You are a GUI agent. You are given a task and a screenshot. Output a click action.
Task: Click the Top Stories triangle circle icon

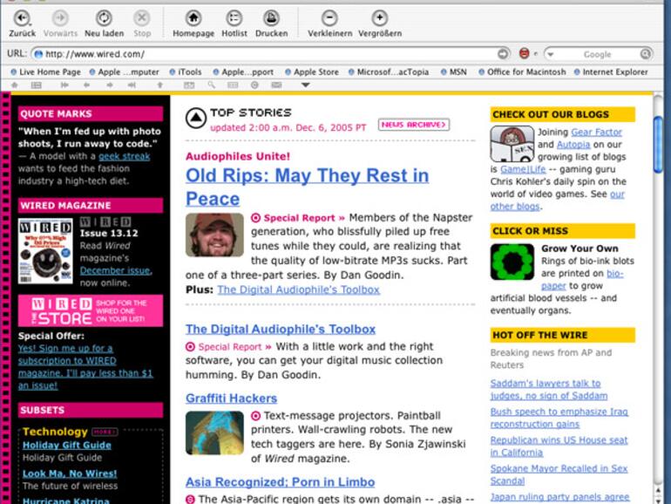196,118
